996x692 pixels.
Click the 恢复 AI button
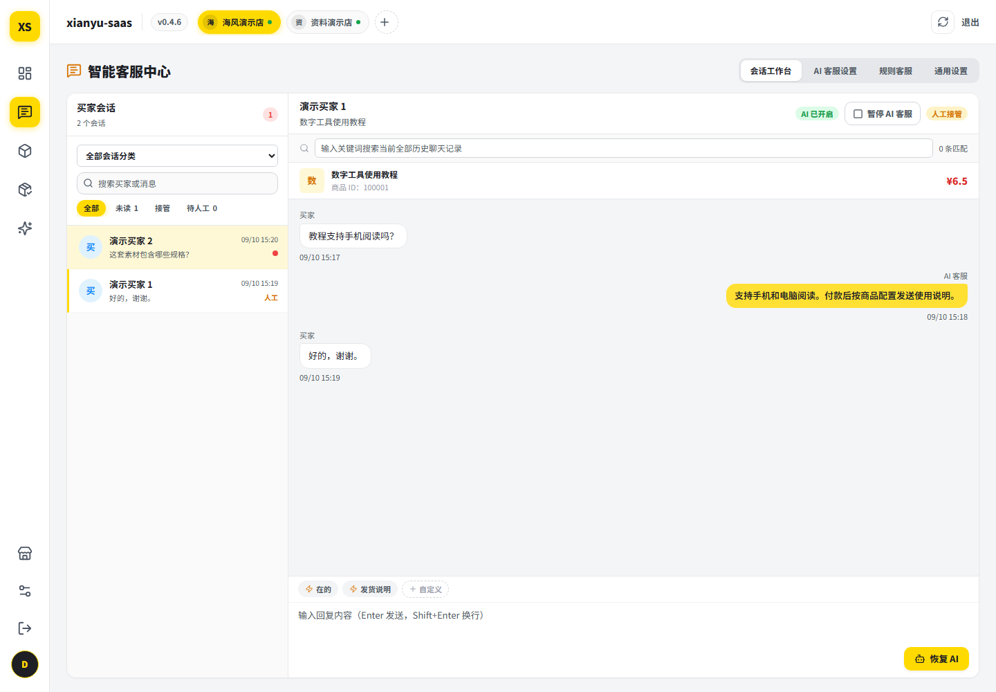[937, 659]
